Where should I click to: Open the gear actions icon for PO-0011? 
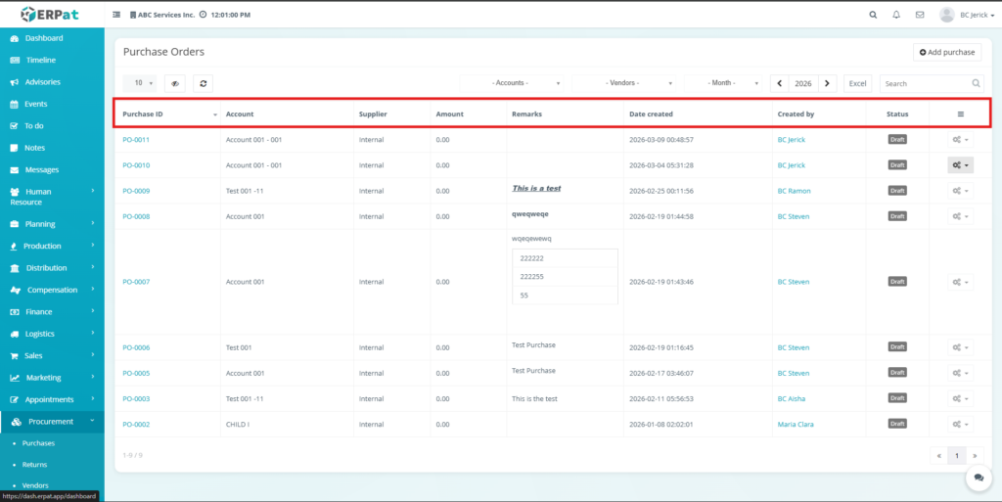960,140
